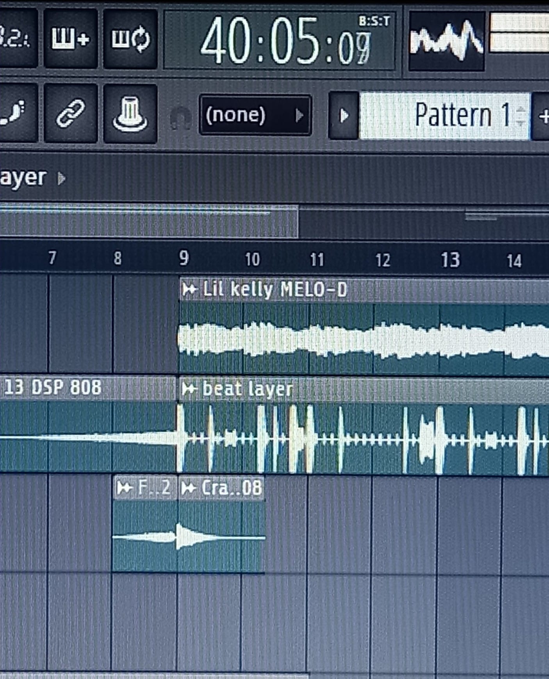The image size is (549, 679).
Task: Add new pattern with the plus button
Action: coord(542,116)
